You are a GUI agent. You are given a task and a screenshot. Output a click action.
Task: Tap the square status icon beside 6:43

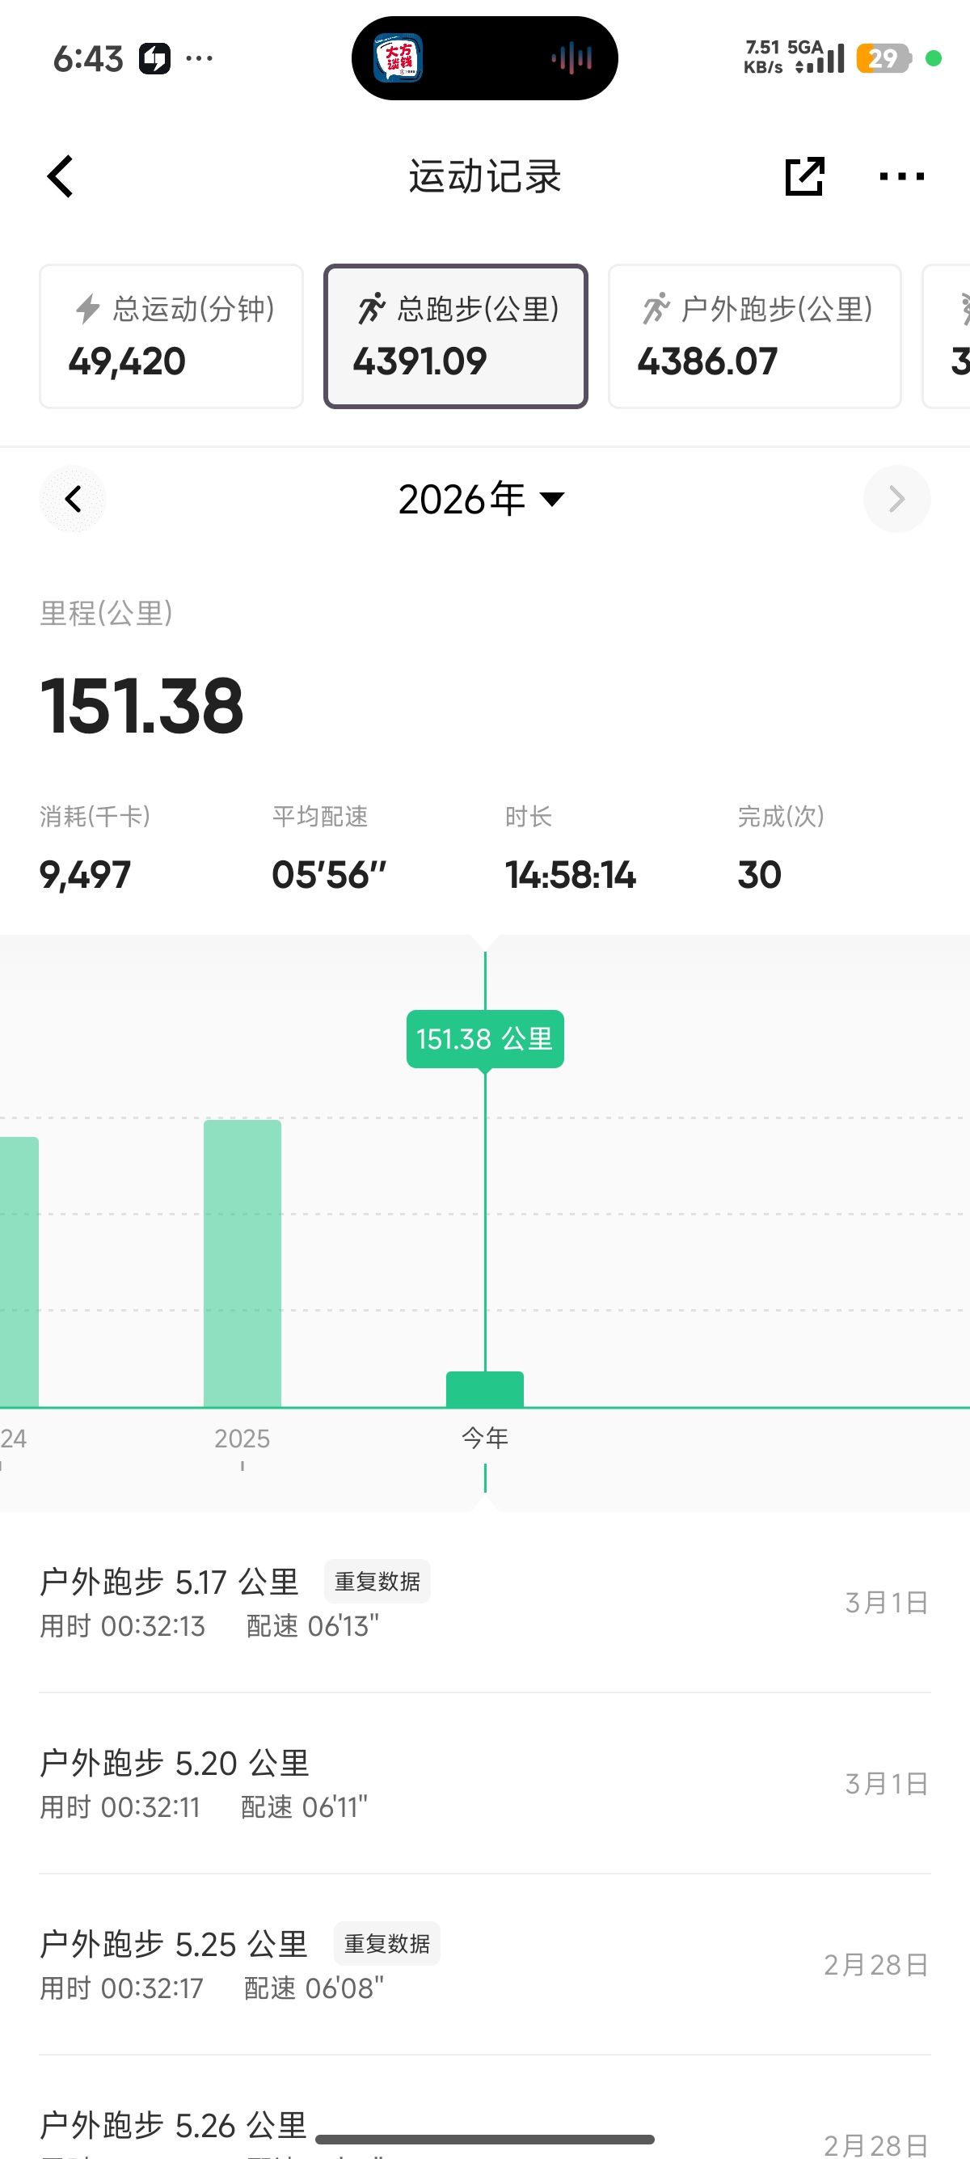click(155, 59)
